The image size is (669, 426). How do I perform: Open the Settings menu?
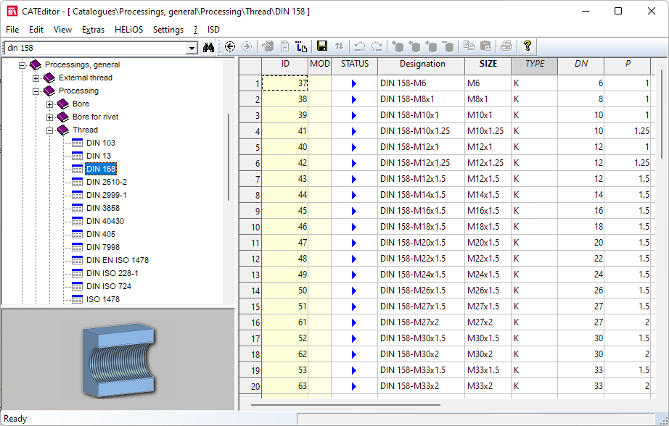(x=168, y=30)
